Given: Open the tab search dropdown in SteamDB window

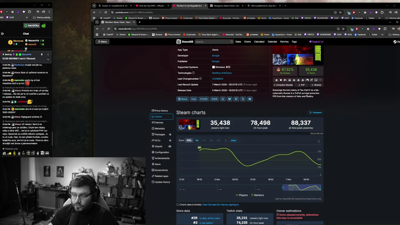Looking at the screenshot, I should click(97, 22).
